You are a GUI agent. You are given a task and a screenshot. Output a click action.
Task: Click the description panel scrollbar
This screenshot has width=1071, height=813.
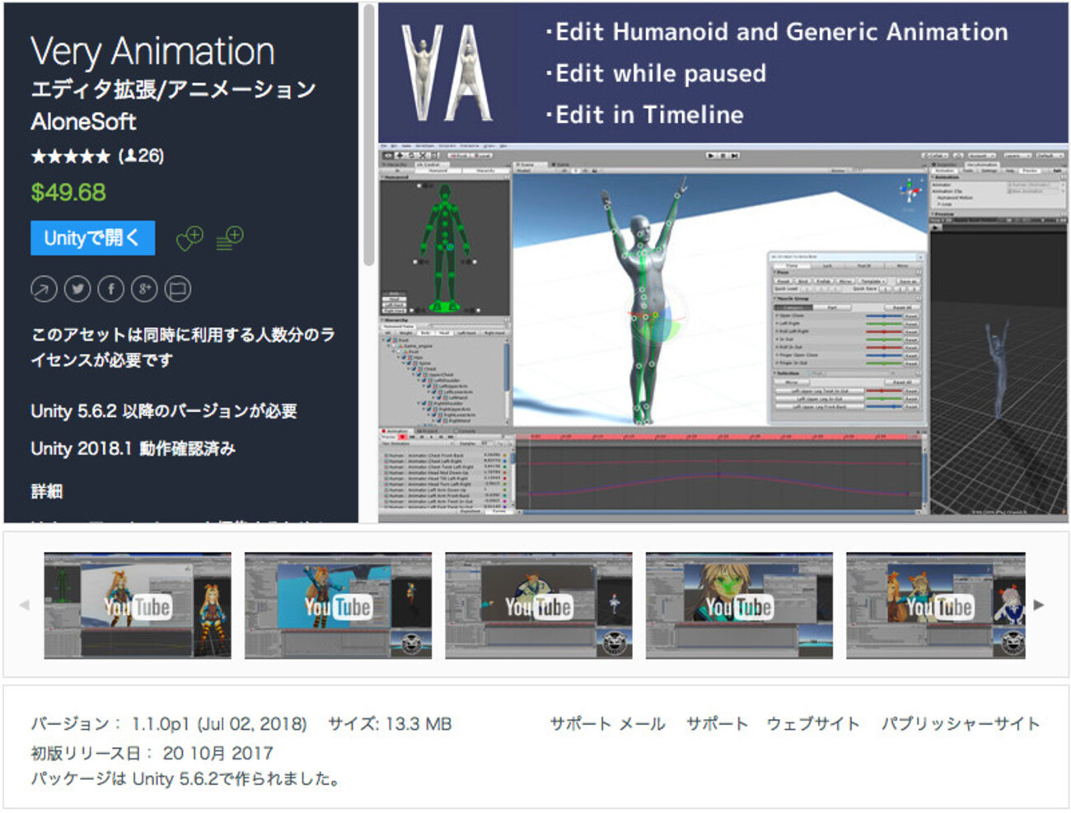coord(368,136)
